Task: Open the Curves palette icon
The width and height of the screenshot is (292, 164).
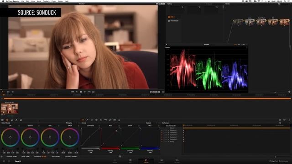Action: tap(83, 120)
